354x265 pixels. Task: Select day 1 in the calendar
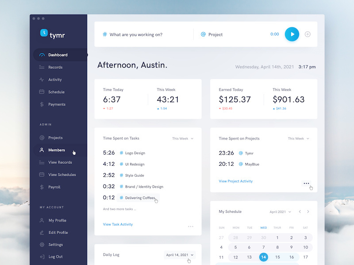coord(277,238)
